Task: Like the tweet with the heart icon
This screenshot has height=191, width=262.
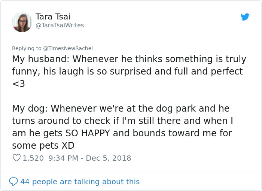Action: (16, 158)
